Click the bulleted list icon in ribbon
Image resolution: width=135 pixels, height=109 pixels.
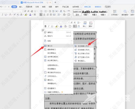(x=41, y=11)
